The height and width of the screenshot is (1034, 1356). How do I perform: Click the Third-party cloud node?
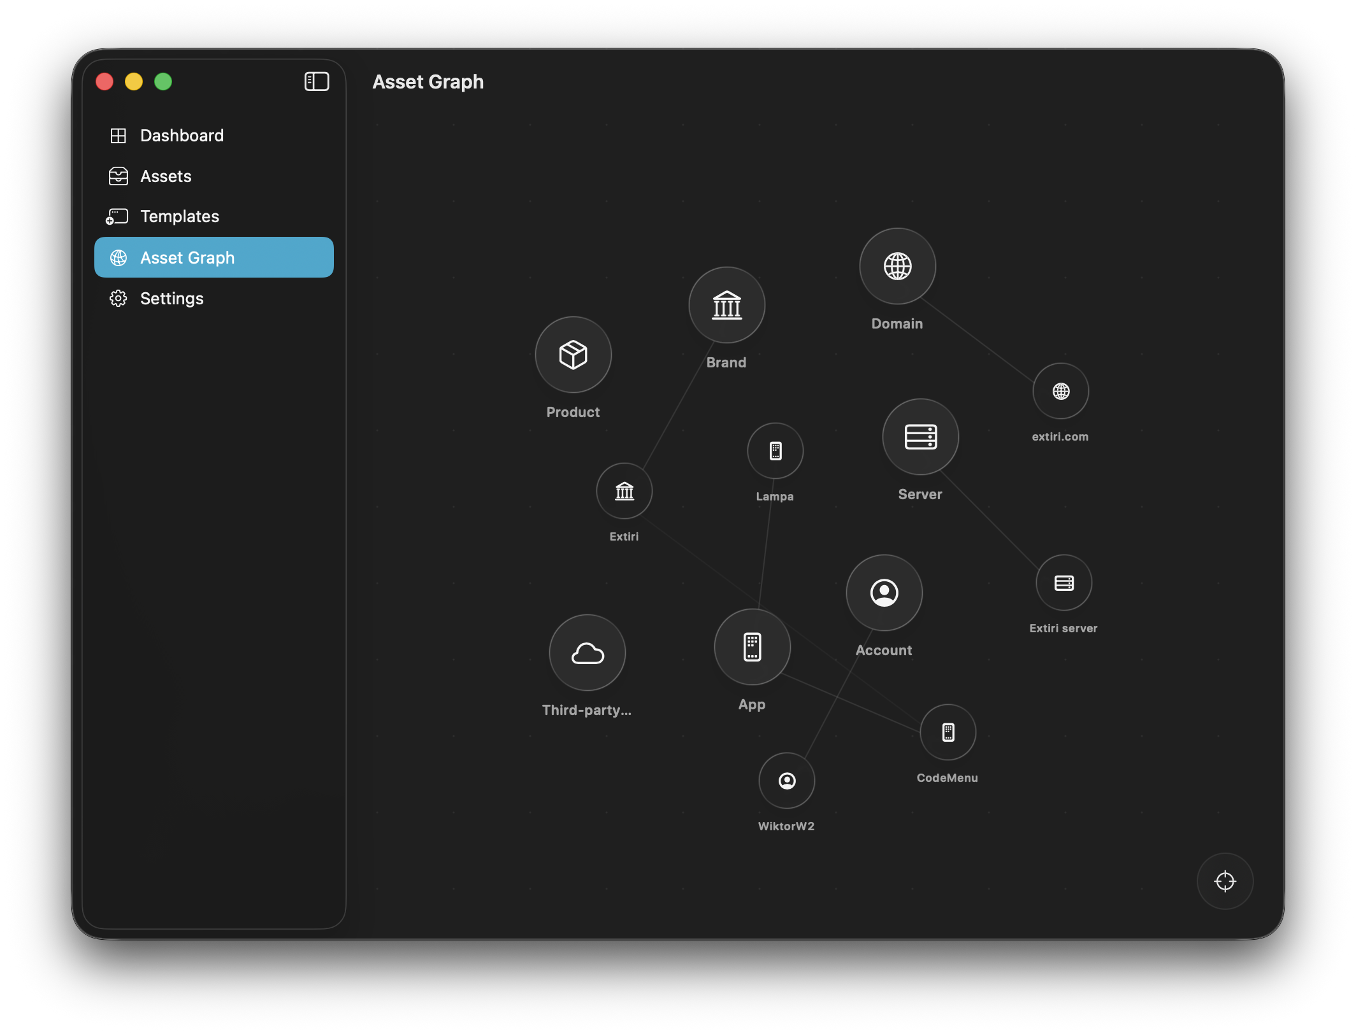(587, 653)
